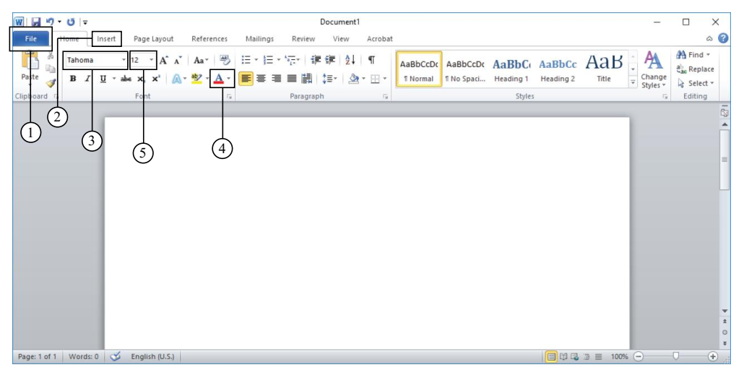Viewport: 744px width, 383px height.
Task: Click the Undo arrow in Quick Access
Action: (x=50, y=22)
